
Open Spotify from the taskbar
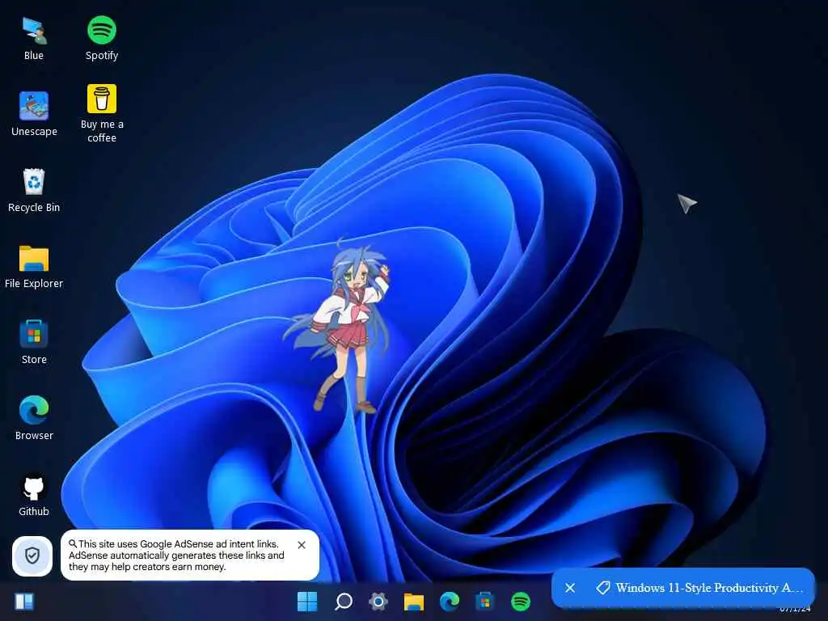[x=521, y=601]
